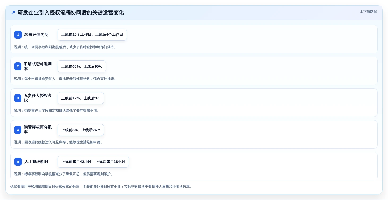Click the arrow icon beside the title
This screenshot has width=388, height=200.
click(x=13, y=13)
